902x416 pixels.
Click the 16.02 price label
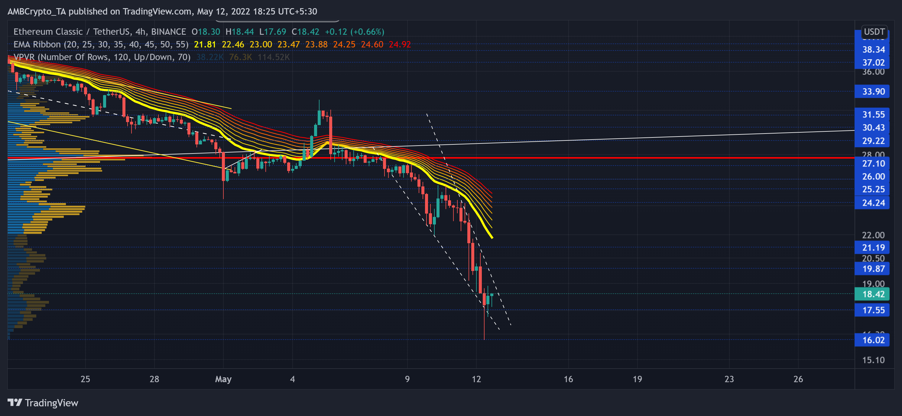872,340
